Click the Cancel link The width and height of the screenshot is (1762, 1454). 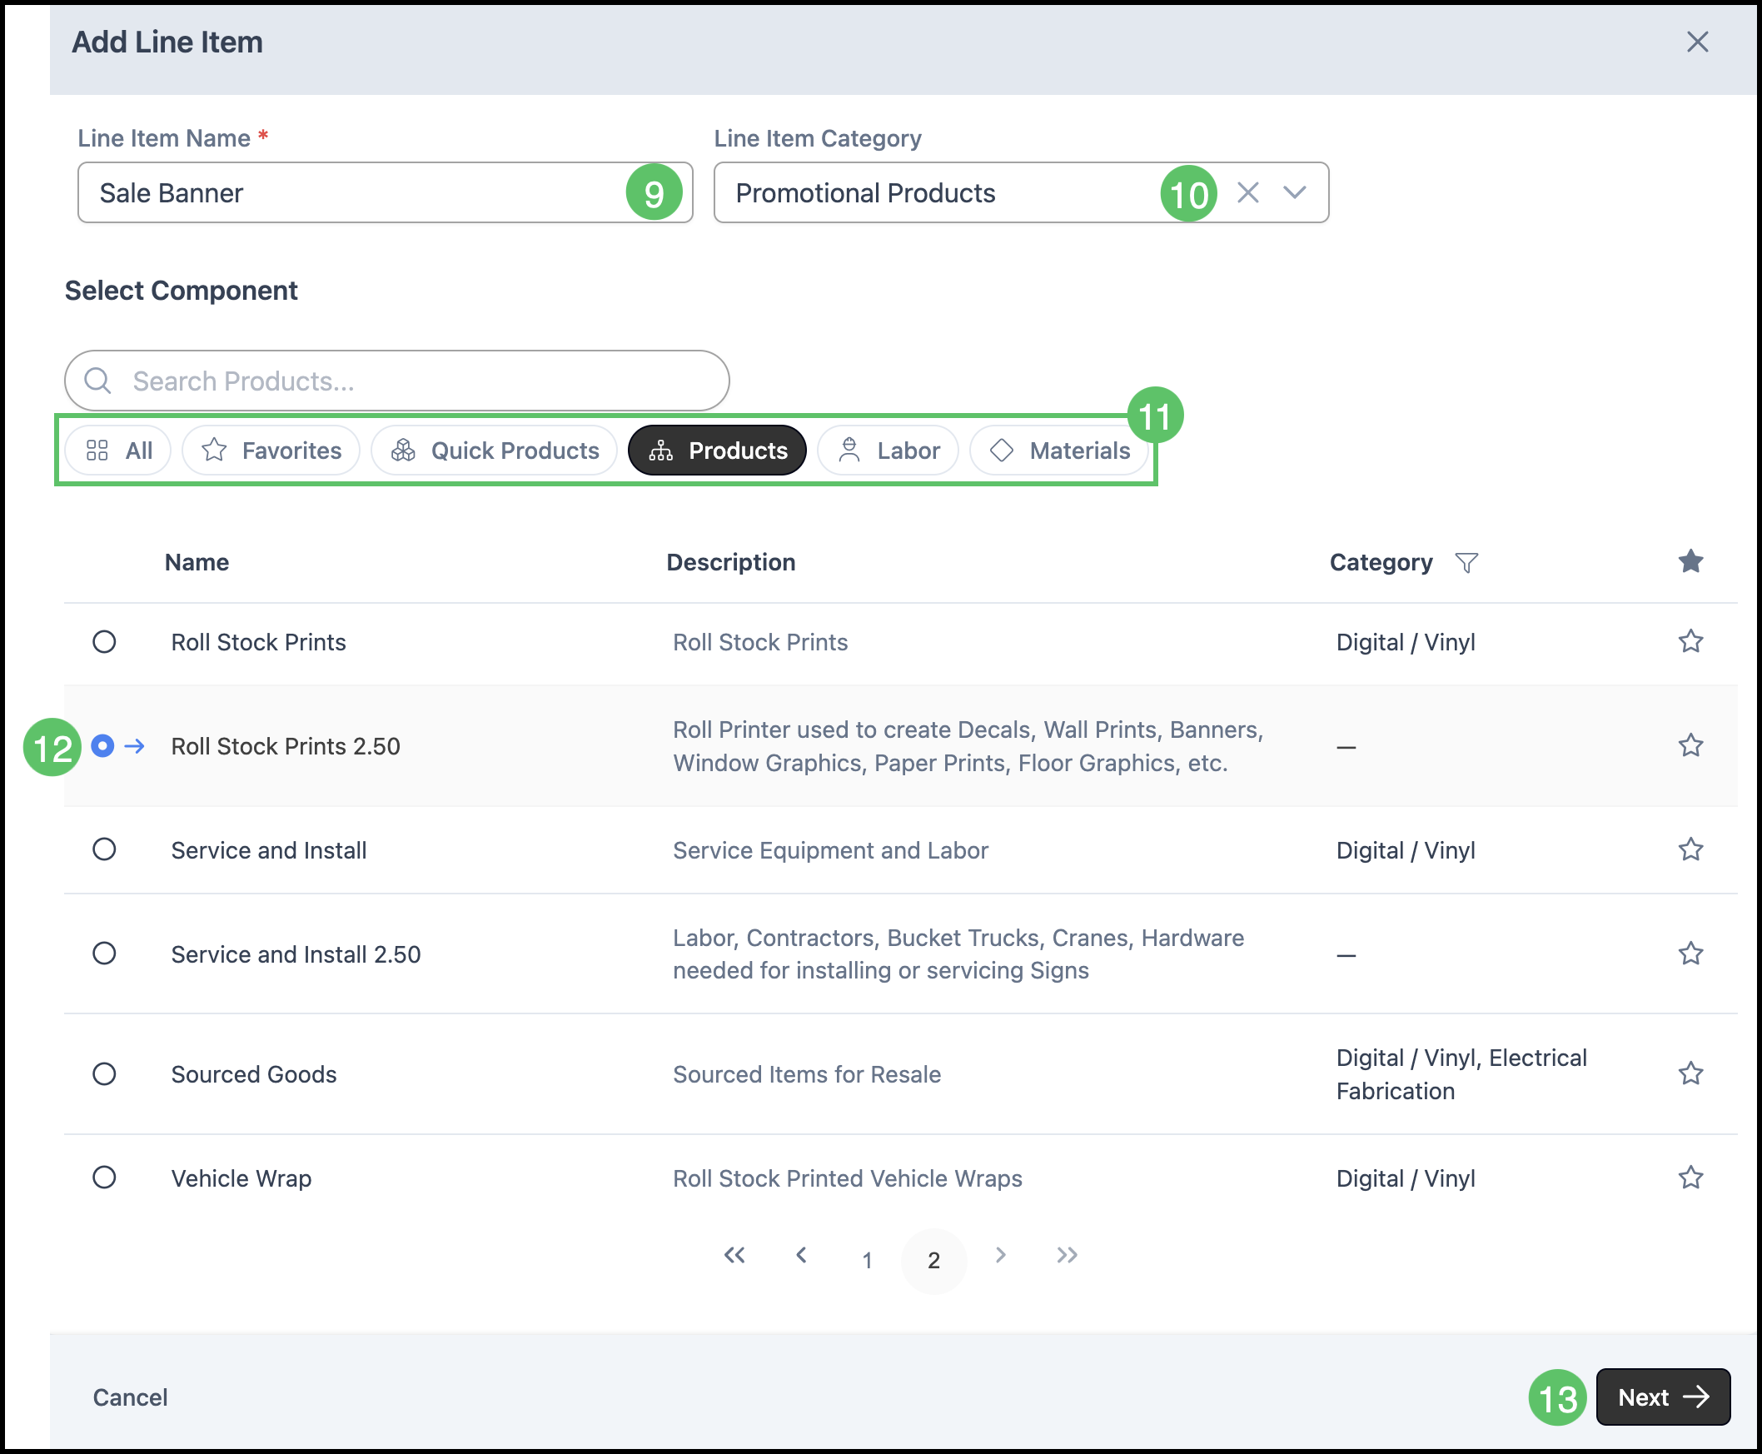(131, 1397)
